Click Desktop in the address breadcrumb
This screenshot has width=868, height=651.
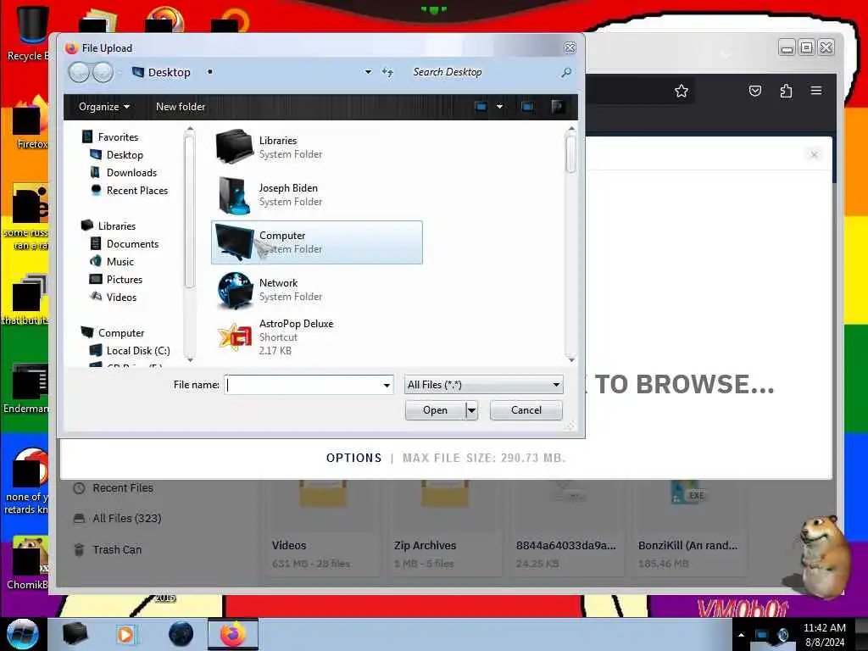click(x=169, y=72)
